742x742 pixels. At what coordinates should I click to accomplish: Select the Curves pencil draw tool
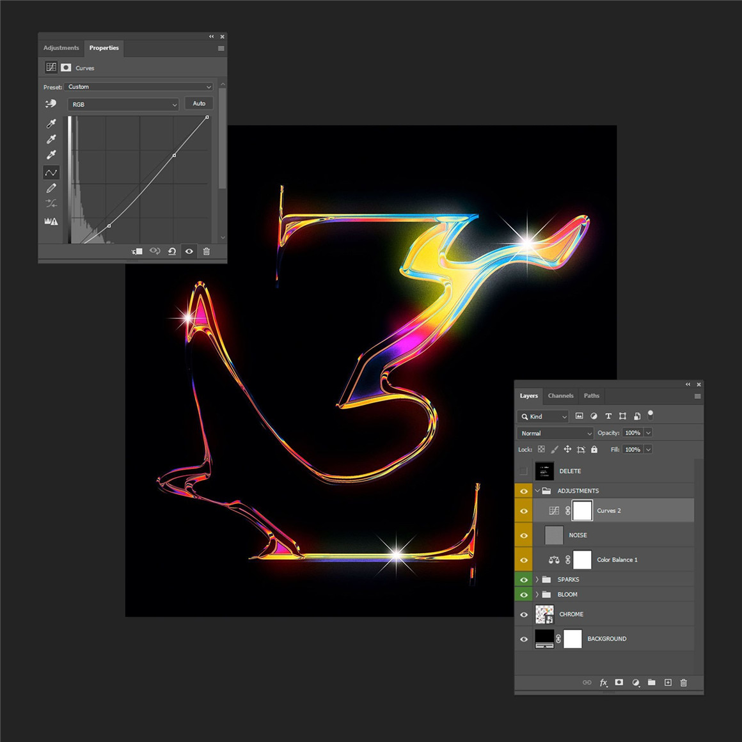[51, 187]
